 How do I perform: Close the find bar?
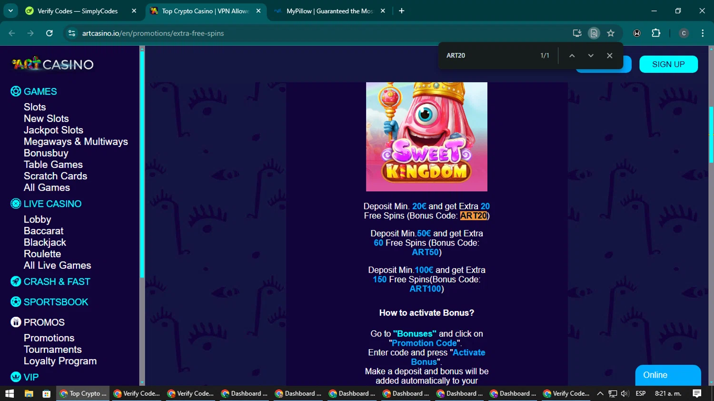(609, 56)
